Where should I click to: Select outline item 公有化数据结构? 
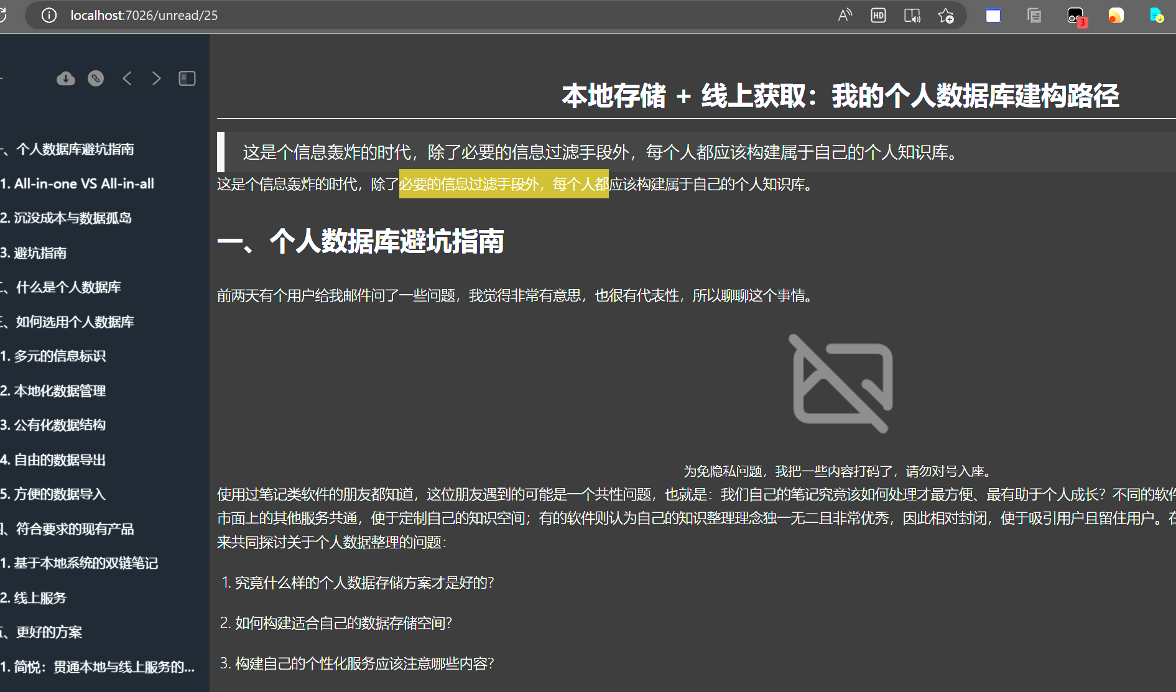click(53, 425)
